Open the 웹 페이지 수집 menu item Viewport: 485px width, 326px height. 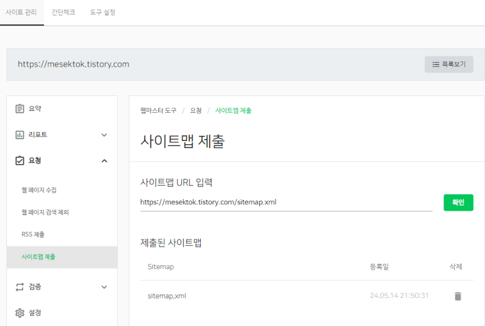(x=39, y=190)
